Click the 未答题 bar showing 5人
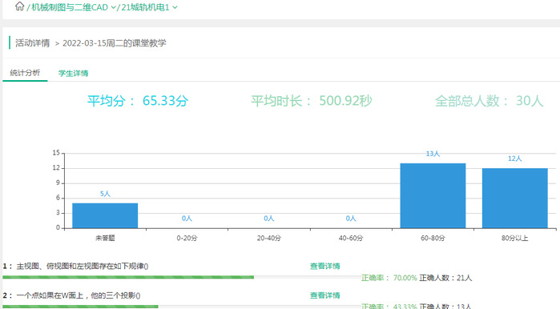Image resolution: width=560 pixels, height=309 pixels. pos(105,215)
